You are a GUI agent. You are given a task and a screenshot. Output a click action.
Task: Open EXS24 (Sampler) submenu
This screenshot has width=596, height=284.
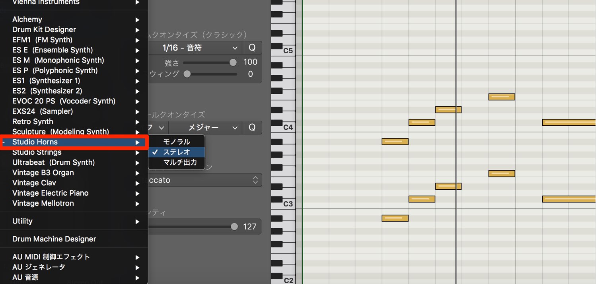click(x=74, y=111)
